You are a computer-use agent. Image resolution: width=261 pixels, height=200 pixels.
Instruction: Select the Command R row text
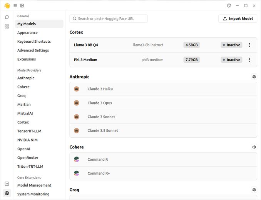point(98,160)
